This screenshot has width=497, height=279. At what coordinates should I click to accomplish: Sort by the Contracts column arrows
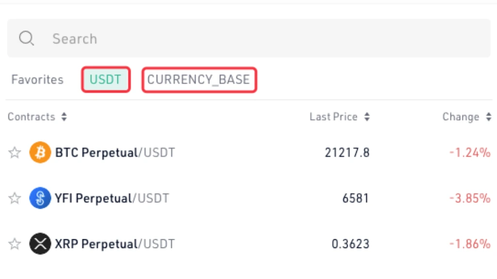point(64,117)
